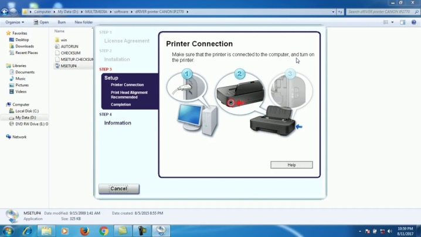Select Network in the navigation pane
421x237 pixels.
[x=19, y=137]
